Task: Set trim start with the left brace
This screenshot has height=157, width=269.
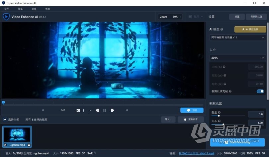Action: 84,110
